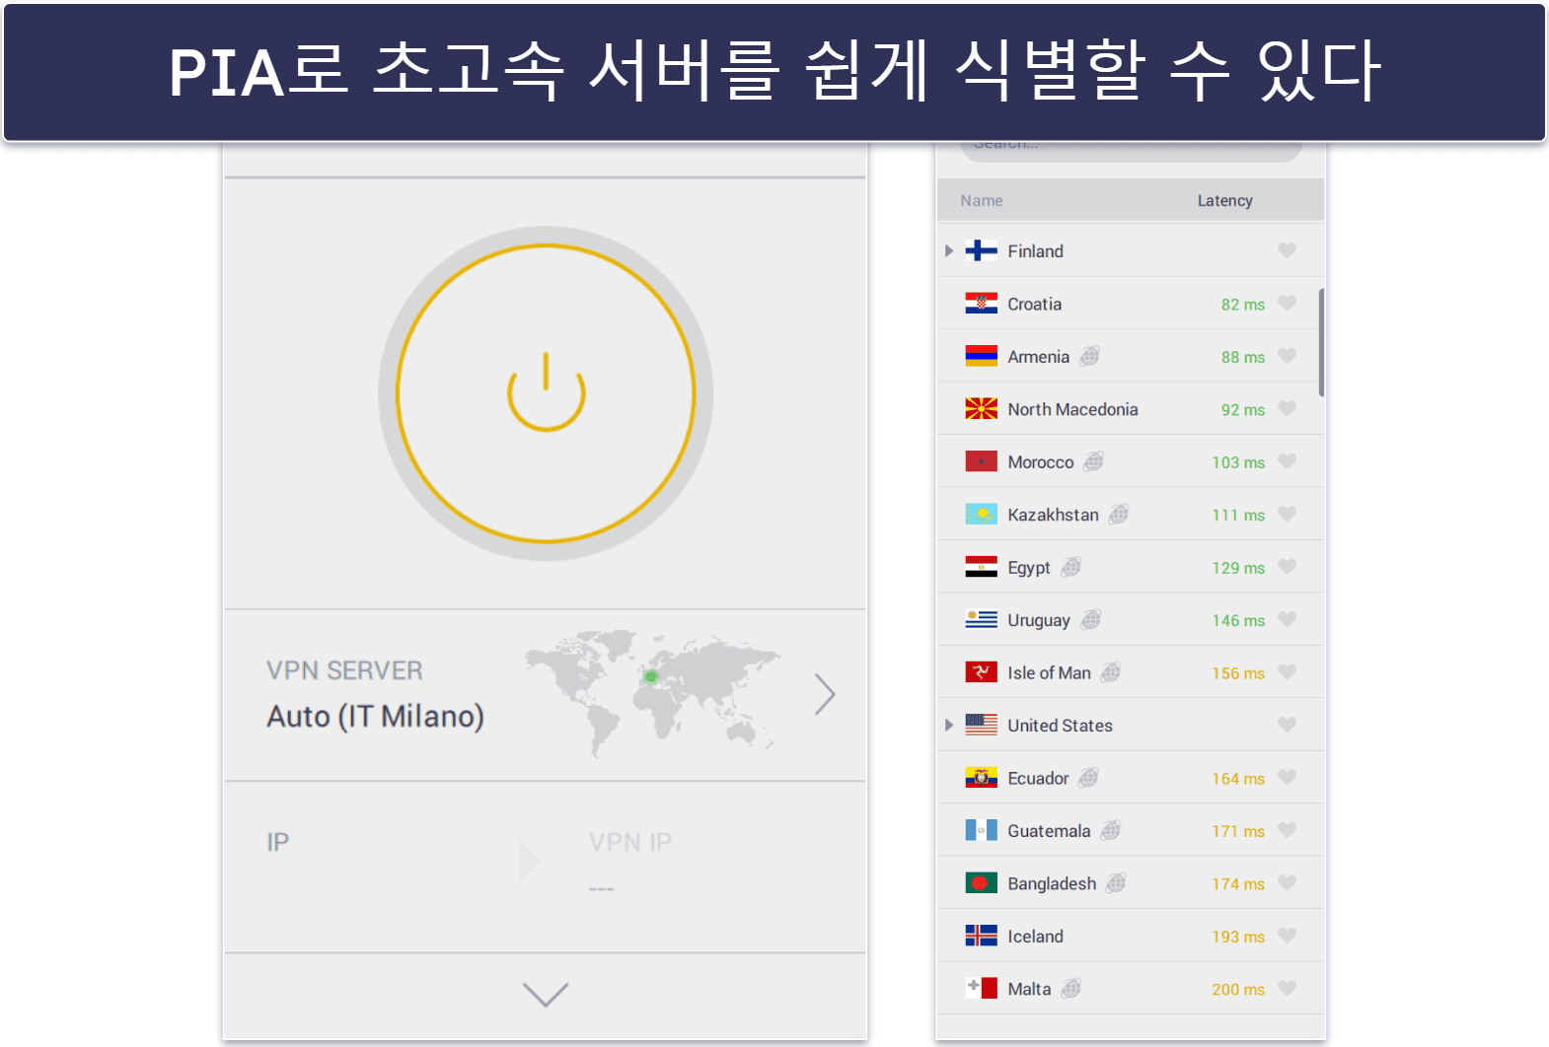Click the Croatia flag icon
The height and width of the screenshot is (1047, 1549).
981,304
